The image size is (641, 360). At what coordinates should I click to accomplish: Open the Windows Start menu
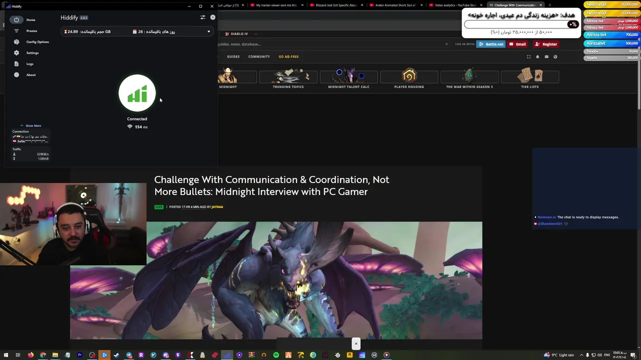(6, 355)
